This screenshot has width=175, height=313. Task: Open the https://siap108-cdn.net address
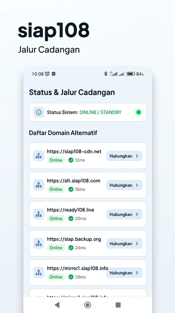coord(74,151)
